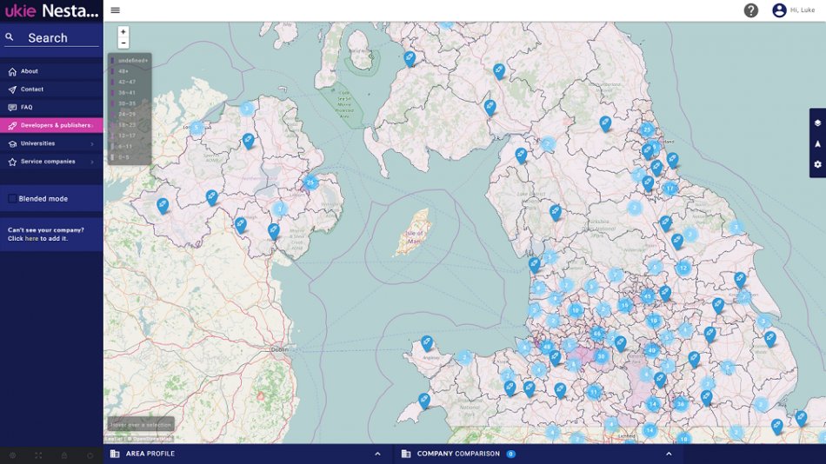Toggle the hamburger menu in the header

116,10
